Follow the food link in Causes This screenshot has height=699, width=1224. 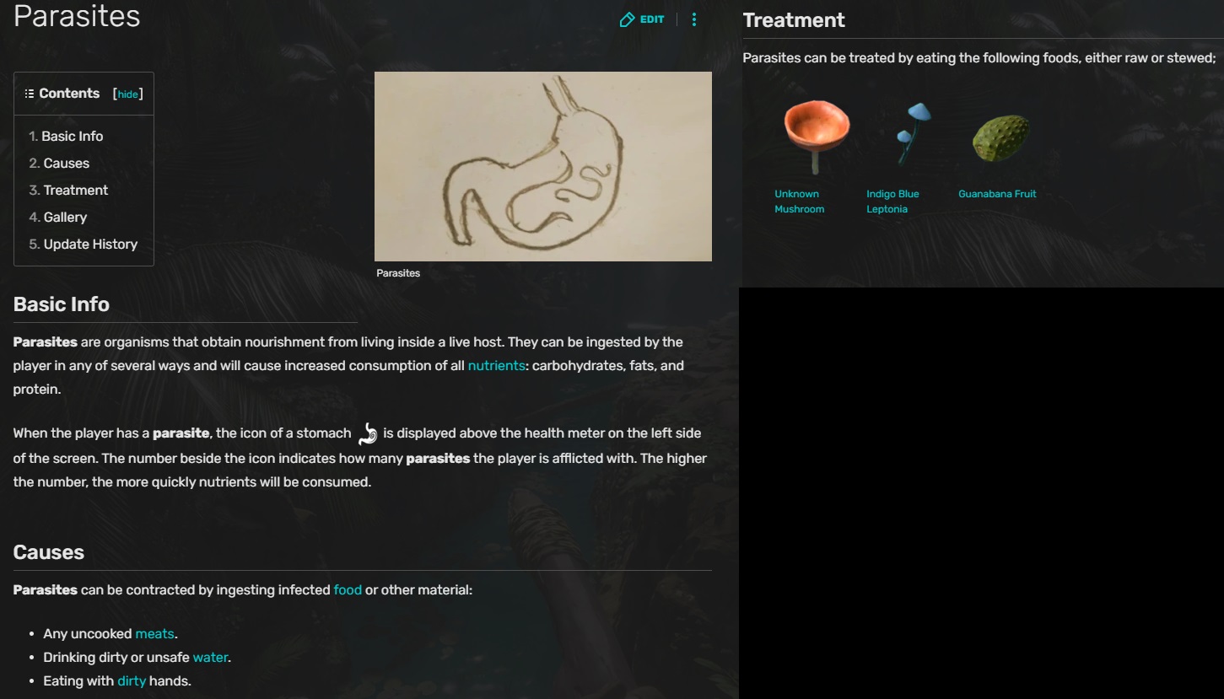(x=348, y=589)
